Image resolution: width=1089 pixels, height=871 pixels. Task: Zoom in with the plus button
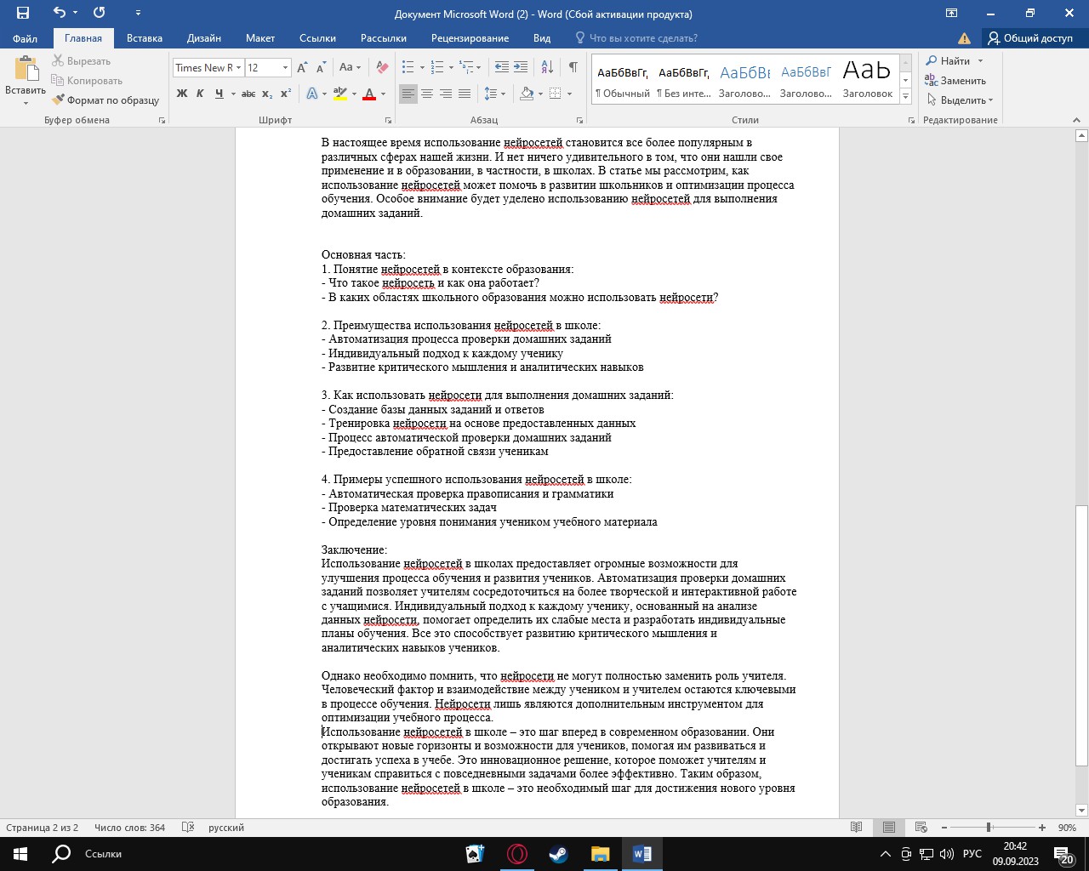point(1042,828)
